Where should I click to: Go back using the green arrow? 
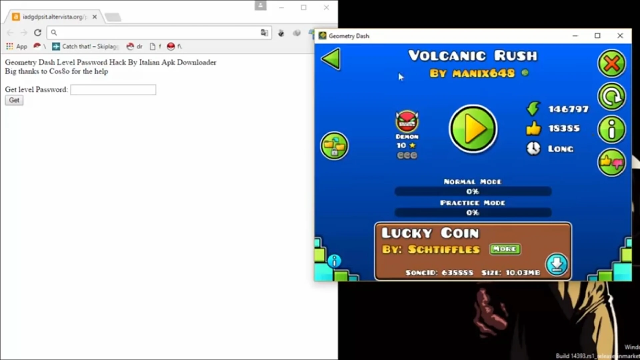pyautogui.click(x=330, y=59)
